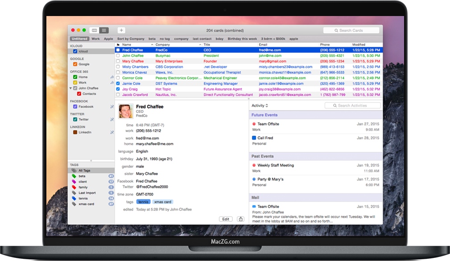Toggle the Google account checkbox

pyautogui.click(x=75, y=64)
